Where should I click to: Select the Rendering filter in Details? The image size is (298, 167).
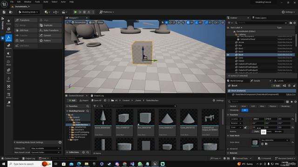click(x=285, y=106)
